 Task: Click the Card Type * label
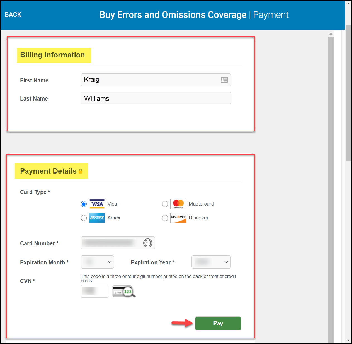click(x=35, y=192)
